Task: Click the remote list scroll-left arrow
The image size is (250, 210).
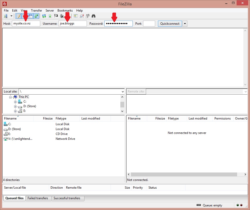Action: [x=129, y=174]
